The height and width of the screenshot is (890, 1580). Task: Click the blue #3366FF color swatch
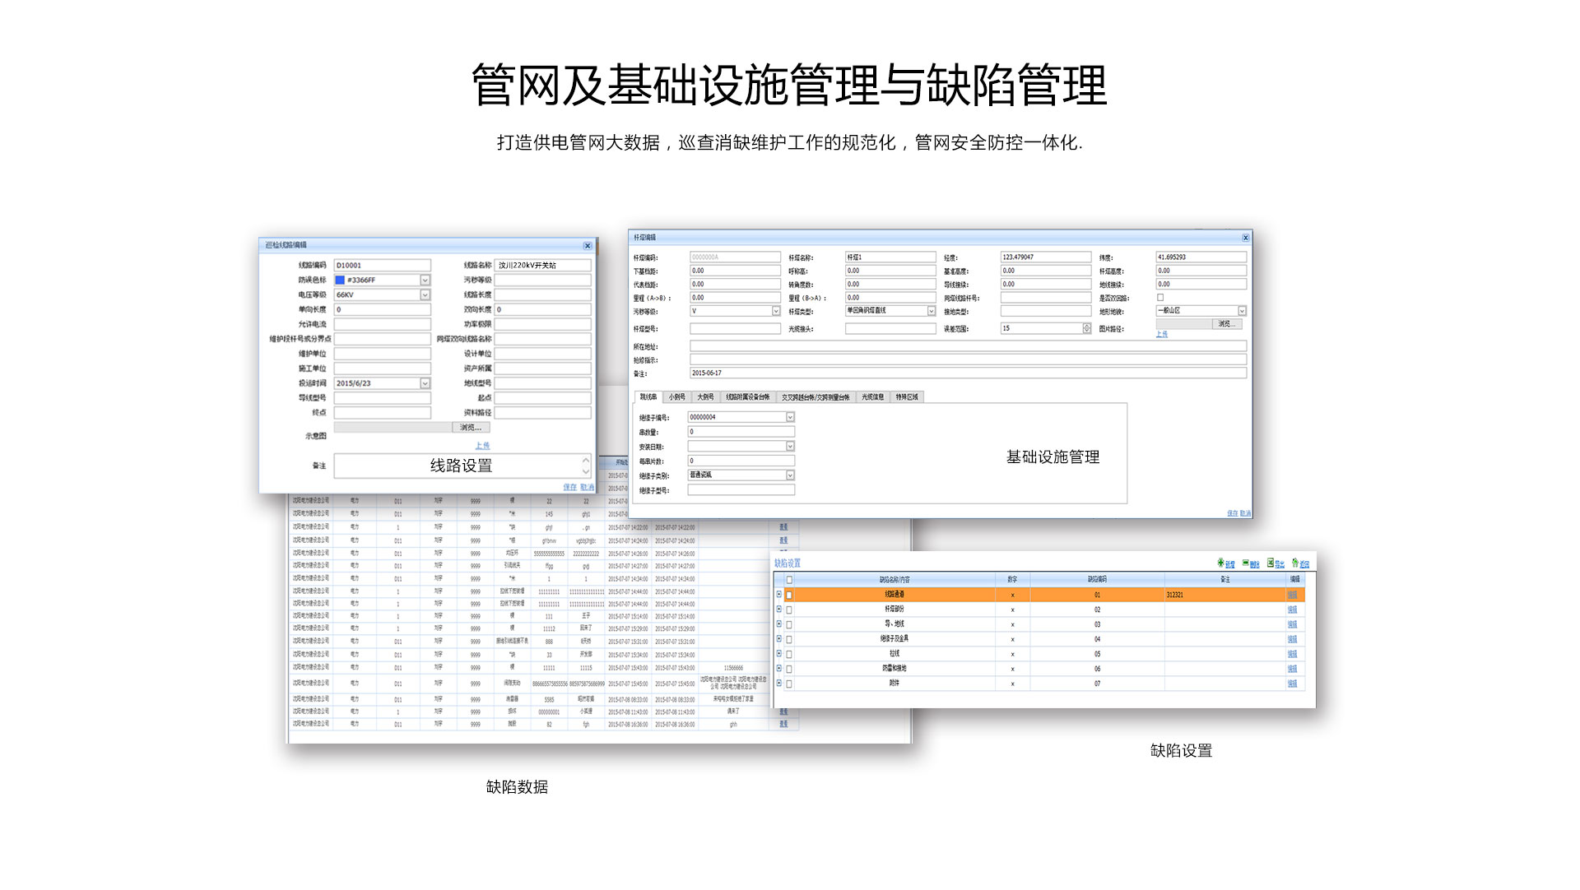tap(340, 280)
